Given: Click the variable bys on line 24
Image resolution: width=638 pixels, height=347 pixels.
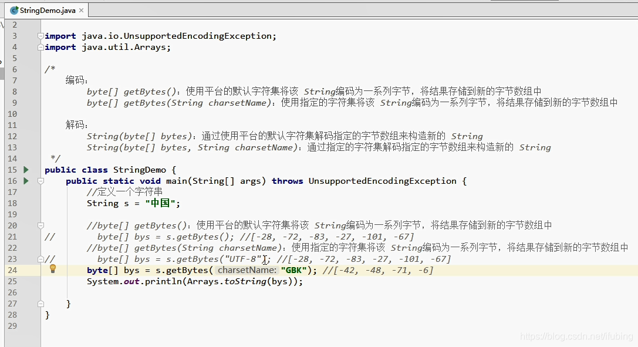Looking at the screenshot, I should [131, 270].
